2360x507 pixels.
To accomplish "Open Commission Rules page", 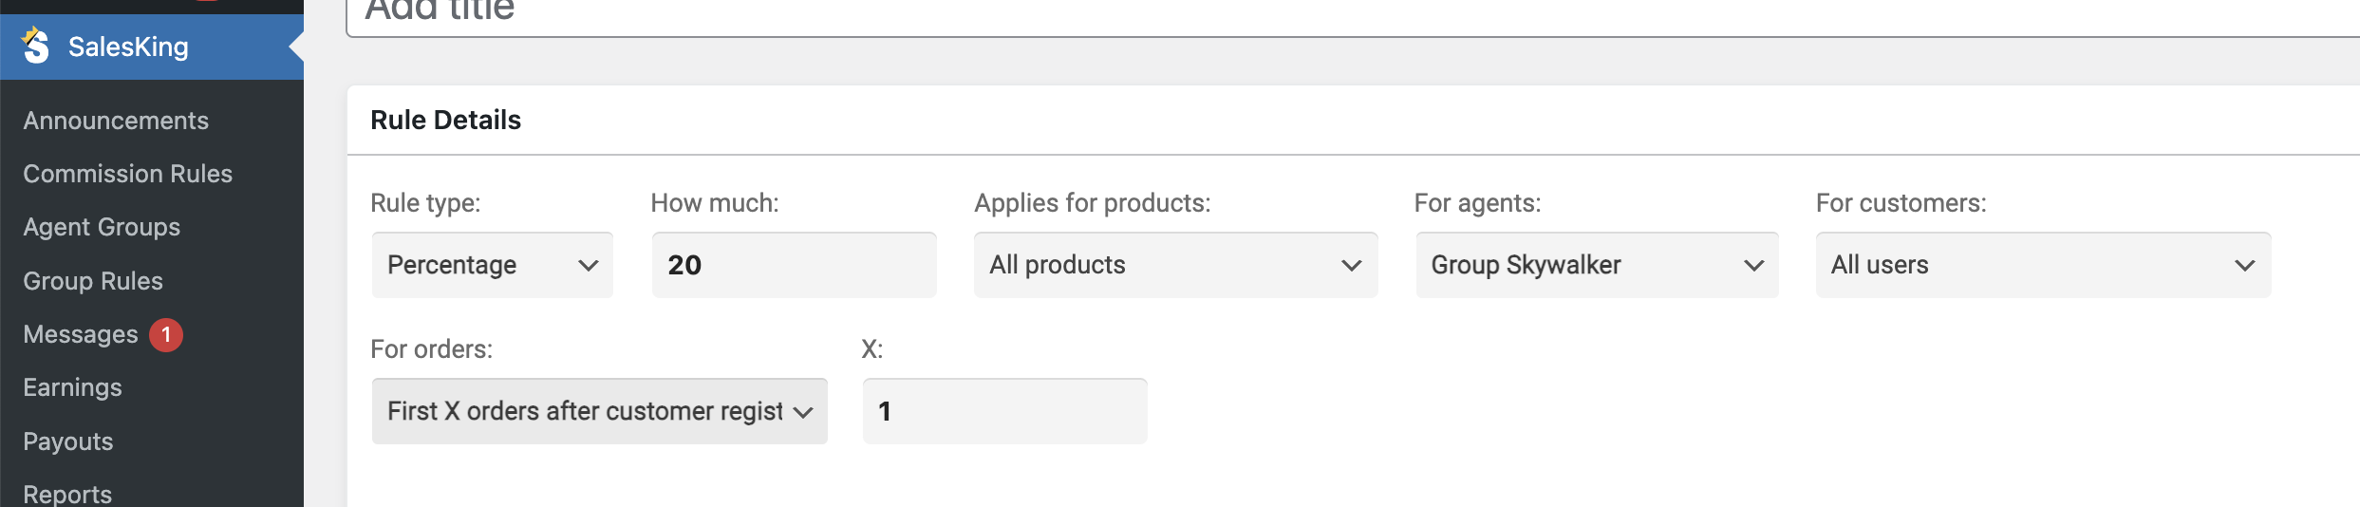I will point(127,174).
